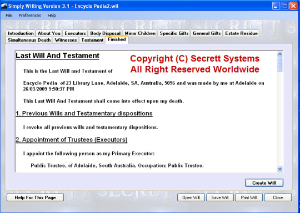Screen dimensions: 300x213
Task: Click 'I appoint the following person' line
Action: (89, 154)
